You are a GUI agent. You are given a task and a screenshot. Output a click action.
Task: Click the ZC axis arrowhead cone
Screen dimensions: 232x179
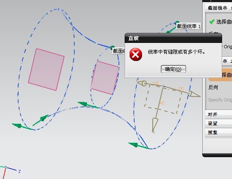click(194, 94)
